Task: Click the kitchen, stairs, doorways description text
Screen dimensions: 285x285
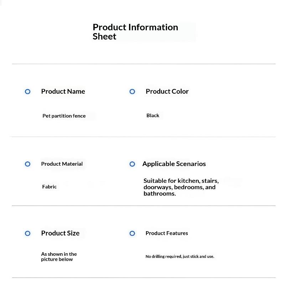Action: click(x=181, y=187)
